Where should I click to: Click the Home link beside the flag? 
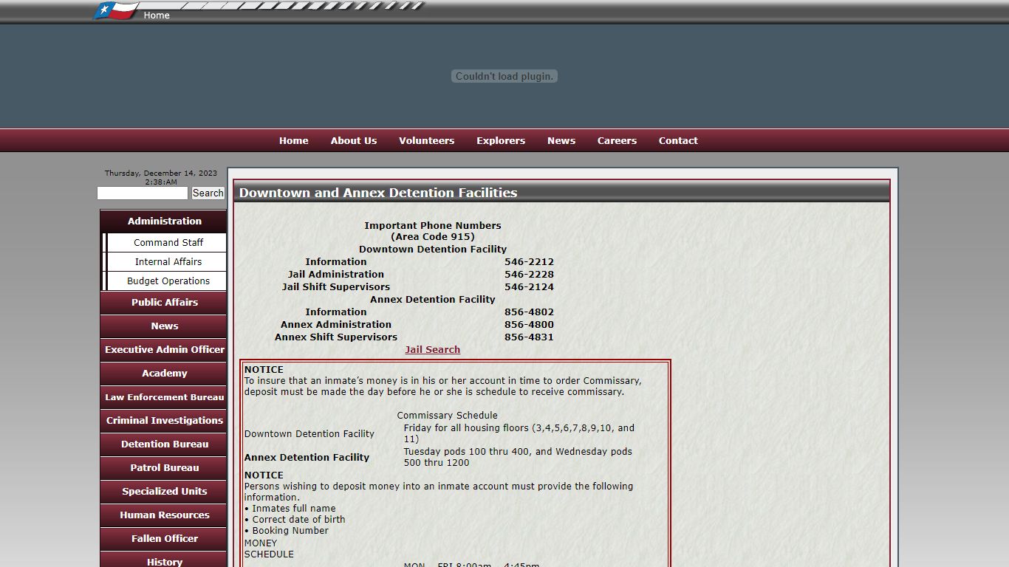point(157,16)
